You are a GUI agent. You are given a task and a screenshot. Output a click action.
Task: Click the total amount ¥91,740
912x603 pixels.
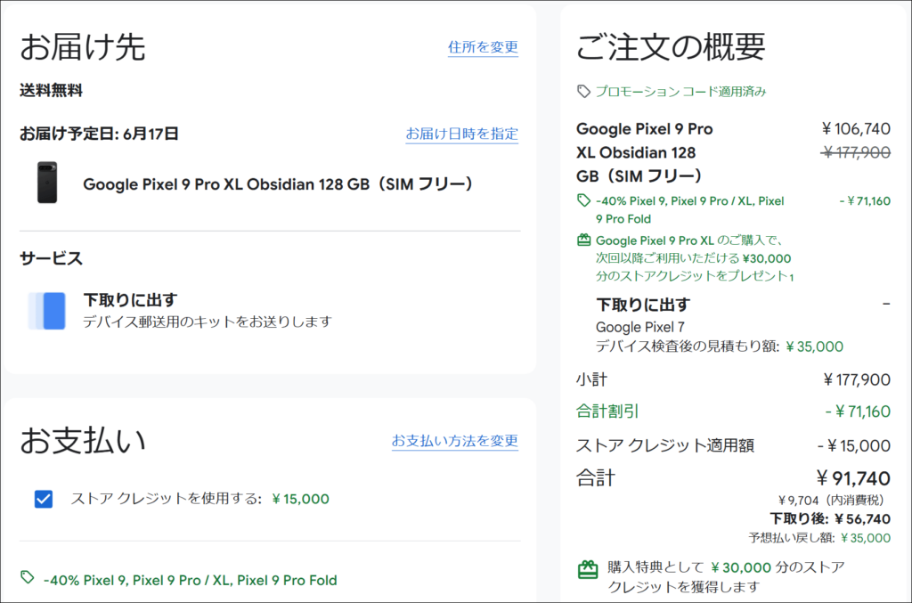853,478
